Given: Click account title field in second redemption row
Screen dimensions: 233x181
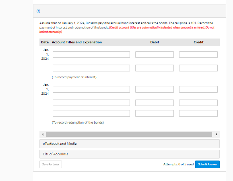Looking at the screenshot, I should coord(91,103).
